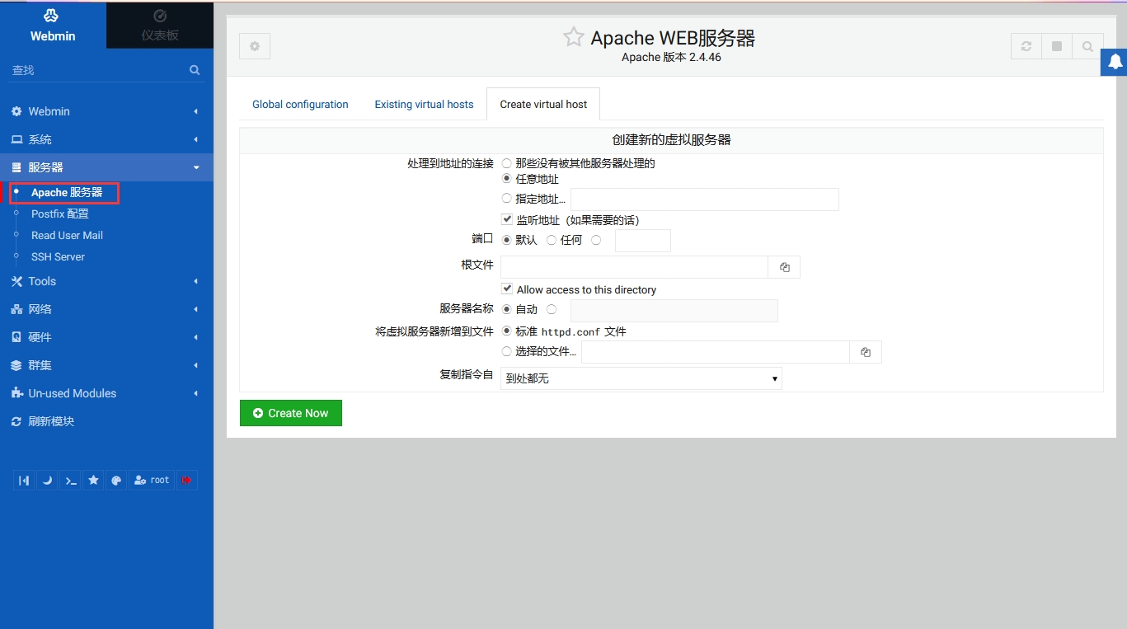
Task: Click the apply changes refresh icon
Action: pos(1026,46)
